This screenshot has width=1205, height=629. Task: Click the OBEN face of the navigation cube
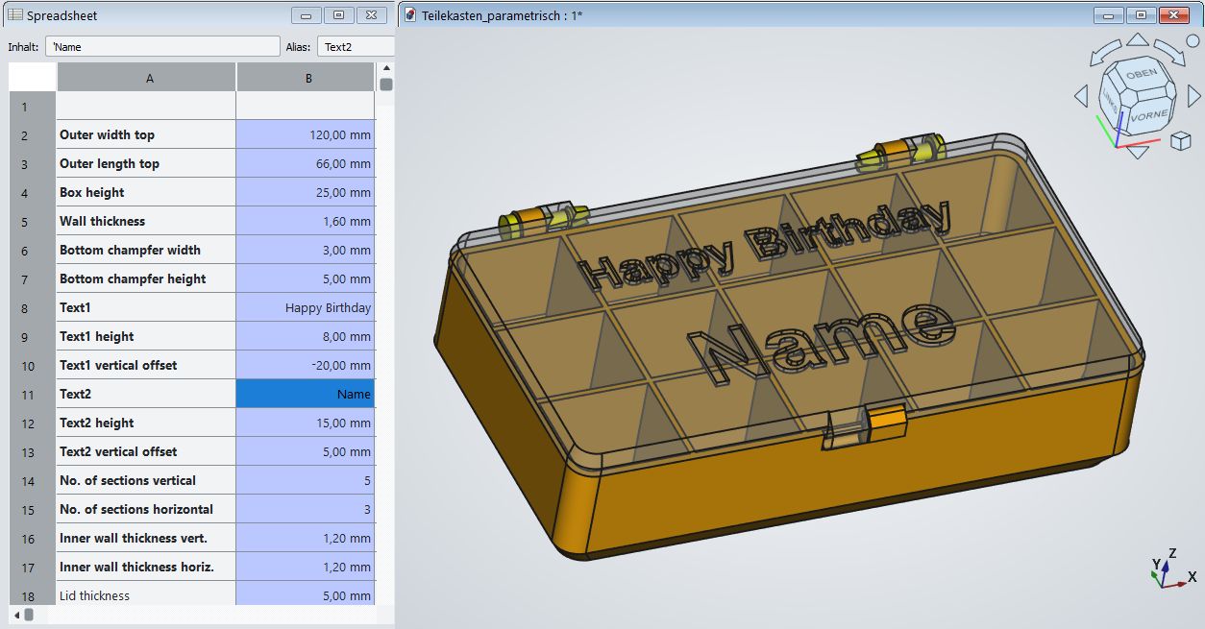pyautogui.click(x=1140, y=74)
